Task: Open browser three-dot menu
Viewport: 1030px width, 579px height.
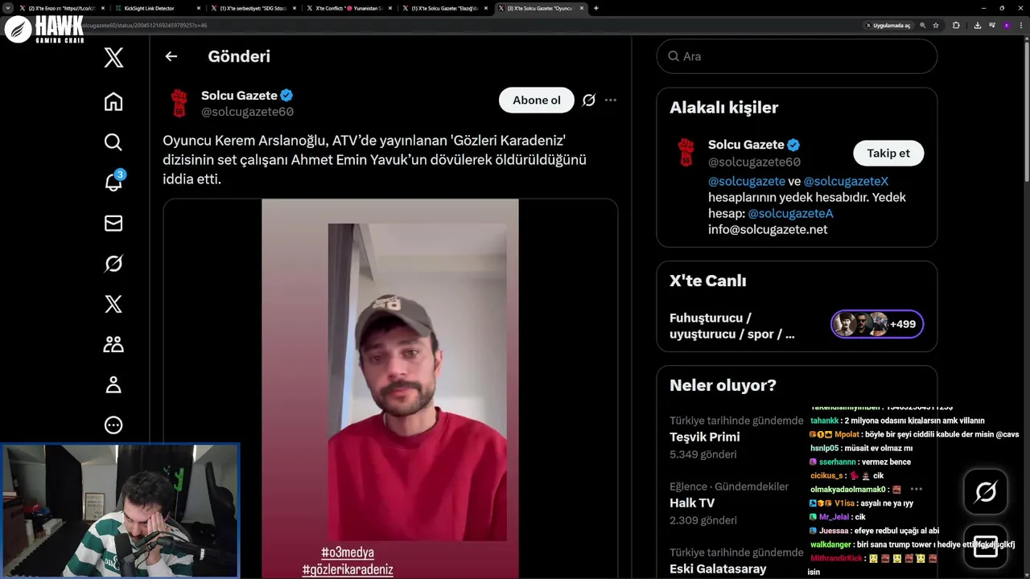Action: point(1020,25)
